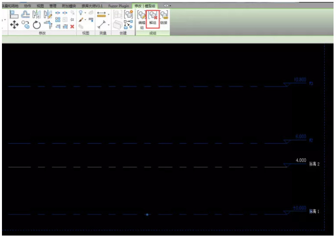Select the Copy tool

pyautogui.click(x=25, y=25)
